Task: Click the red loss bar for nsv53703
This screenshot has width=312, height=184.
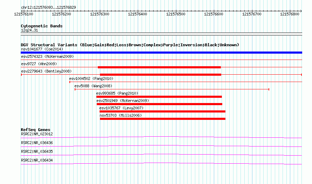Action: click(163, 119)
